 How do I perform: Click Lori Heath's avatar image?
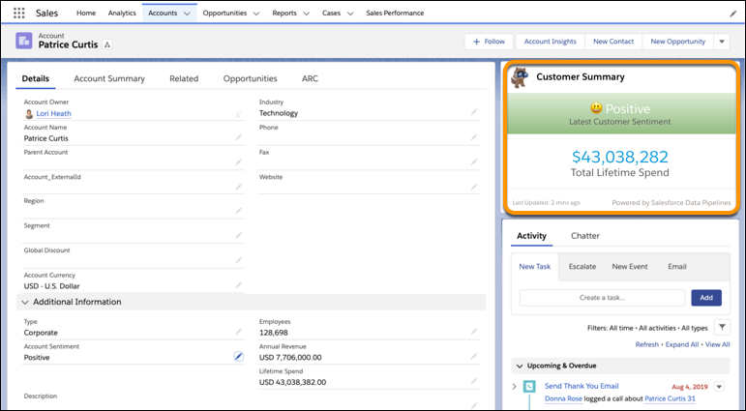click(29, 114)
